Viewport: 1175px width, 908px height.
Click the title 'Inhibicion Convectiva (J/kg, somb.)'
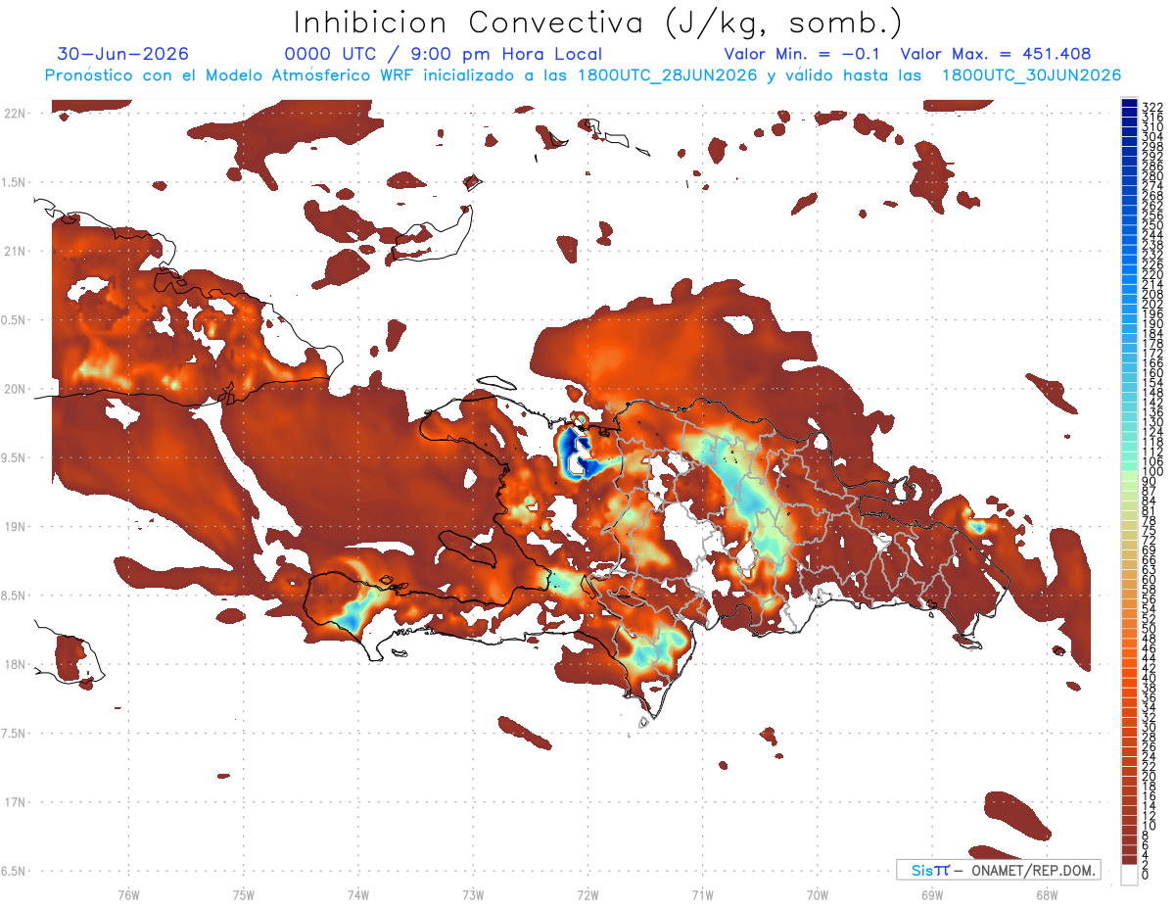pyautogui.click(x=597, y=23)
